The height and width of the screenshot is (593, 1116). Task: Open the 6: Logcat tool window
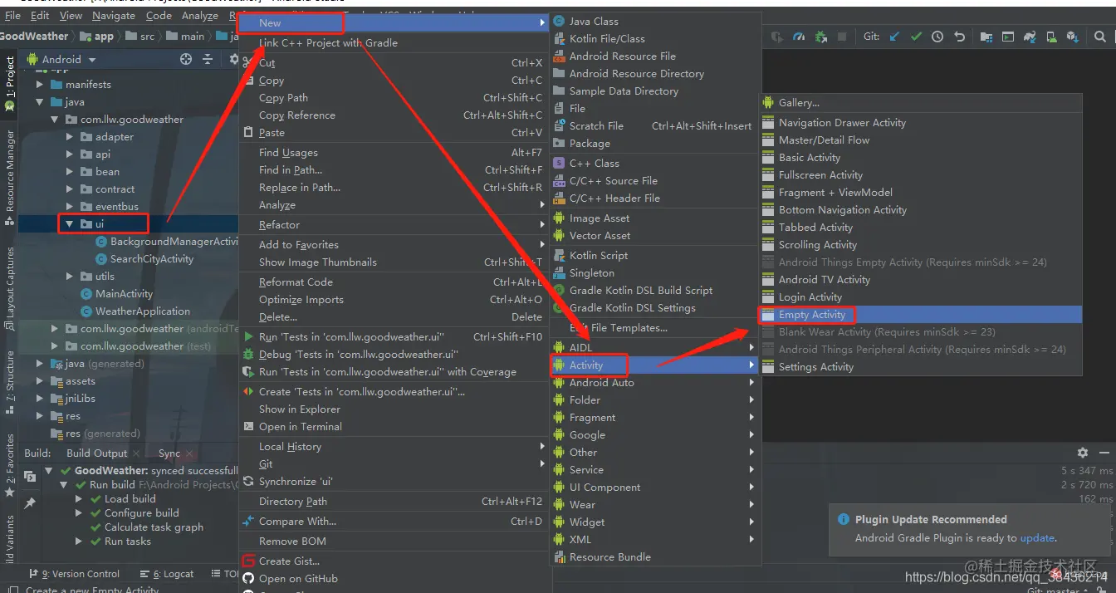click(166, 574)
